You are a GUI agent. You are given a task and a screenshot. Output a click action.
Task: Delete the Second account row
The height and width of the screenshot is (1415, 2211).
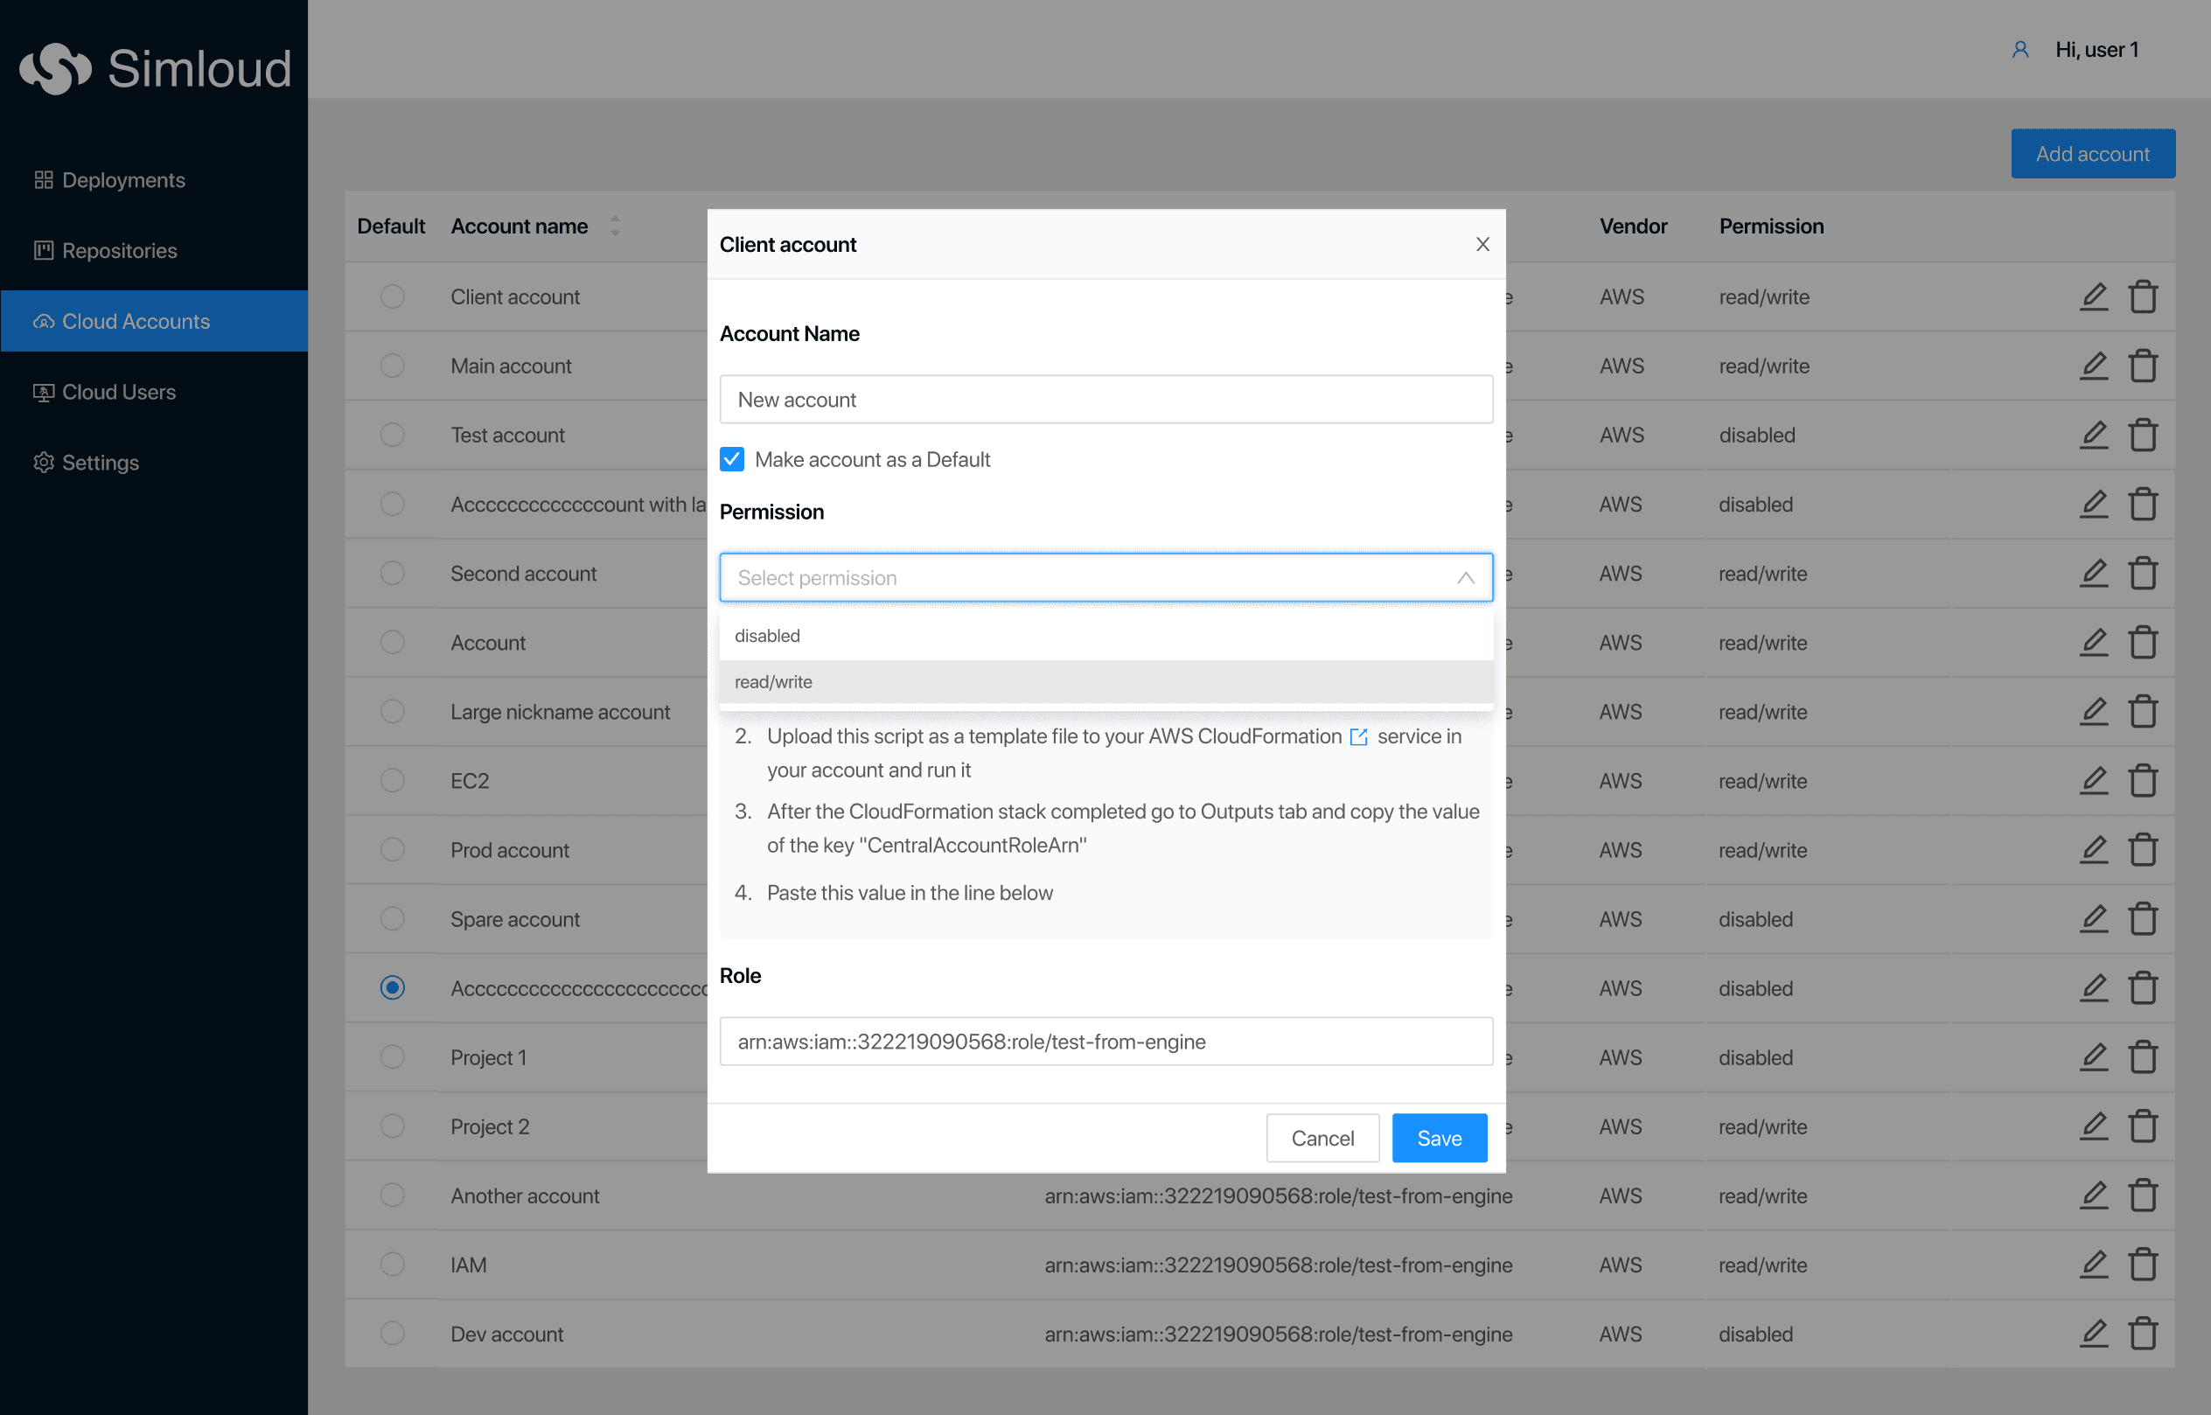2143,574
